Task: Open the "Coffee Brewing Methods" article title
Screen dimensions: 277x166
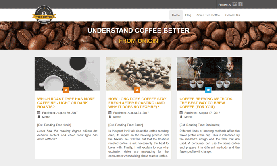Action: (x=206, y=103)
